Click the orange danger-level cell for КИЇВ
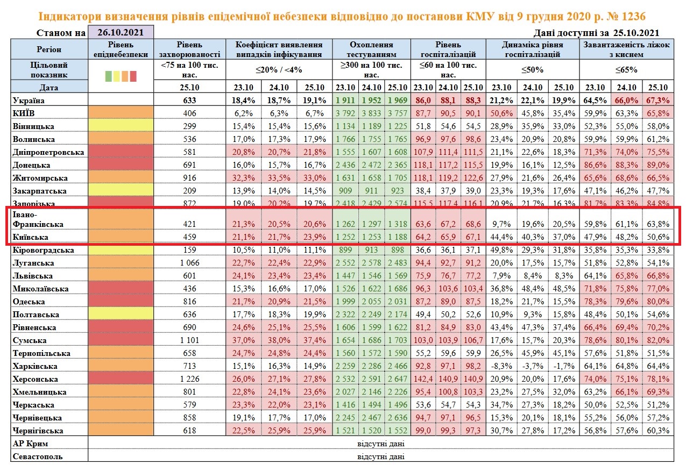 point(121,113)
